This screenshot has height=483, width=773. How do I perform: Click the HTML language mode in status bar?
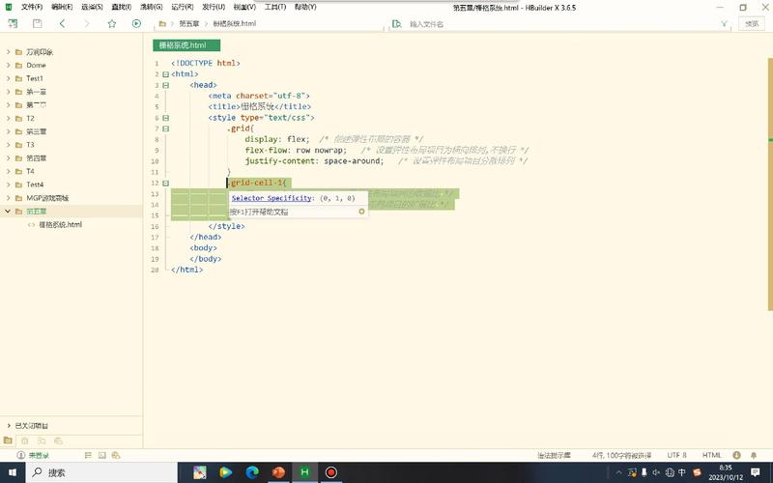coord(711,455)
